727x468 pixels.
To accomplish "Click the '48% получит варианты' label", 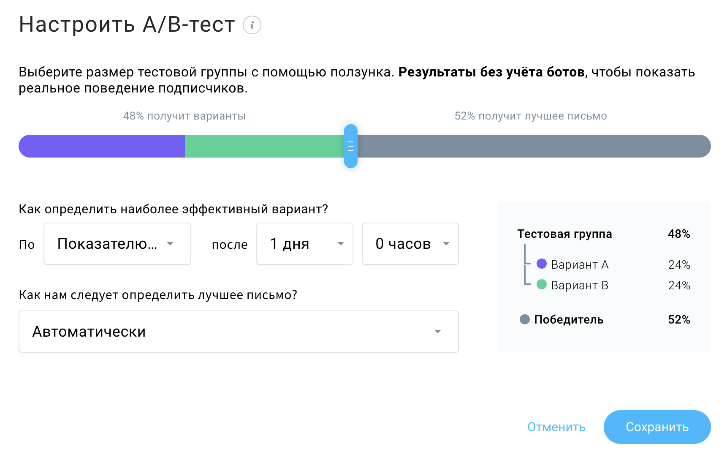I will point(184,116).
